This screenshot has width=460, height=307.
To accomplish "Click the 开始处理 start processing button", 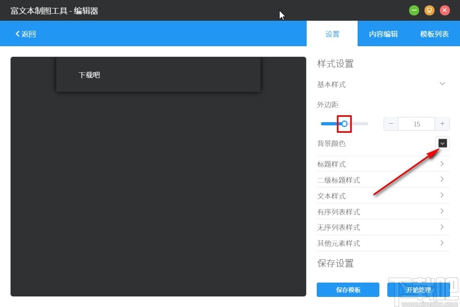I will coord(420,289).
